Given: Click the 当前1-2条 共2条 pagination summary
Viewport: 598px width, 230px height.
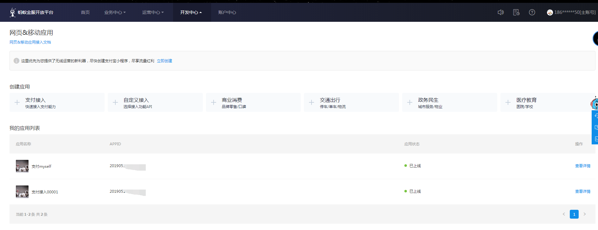Looking at the screenshot, I should 32,214.
